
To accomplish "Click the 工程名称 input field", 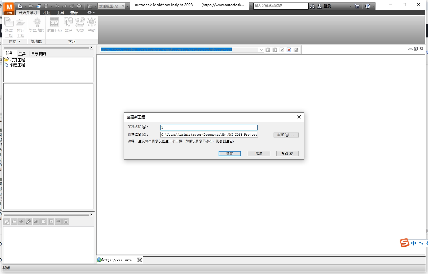I will click(209, 127).
